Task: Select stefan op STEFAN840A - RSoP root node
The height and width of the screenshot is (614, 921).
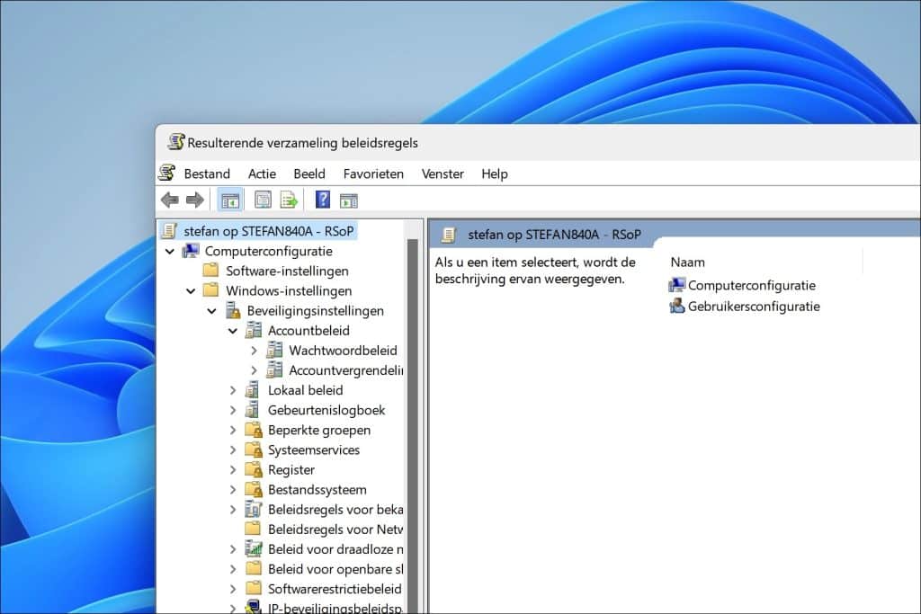Action: [x=268, y=231]
